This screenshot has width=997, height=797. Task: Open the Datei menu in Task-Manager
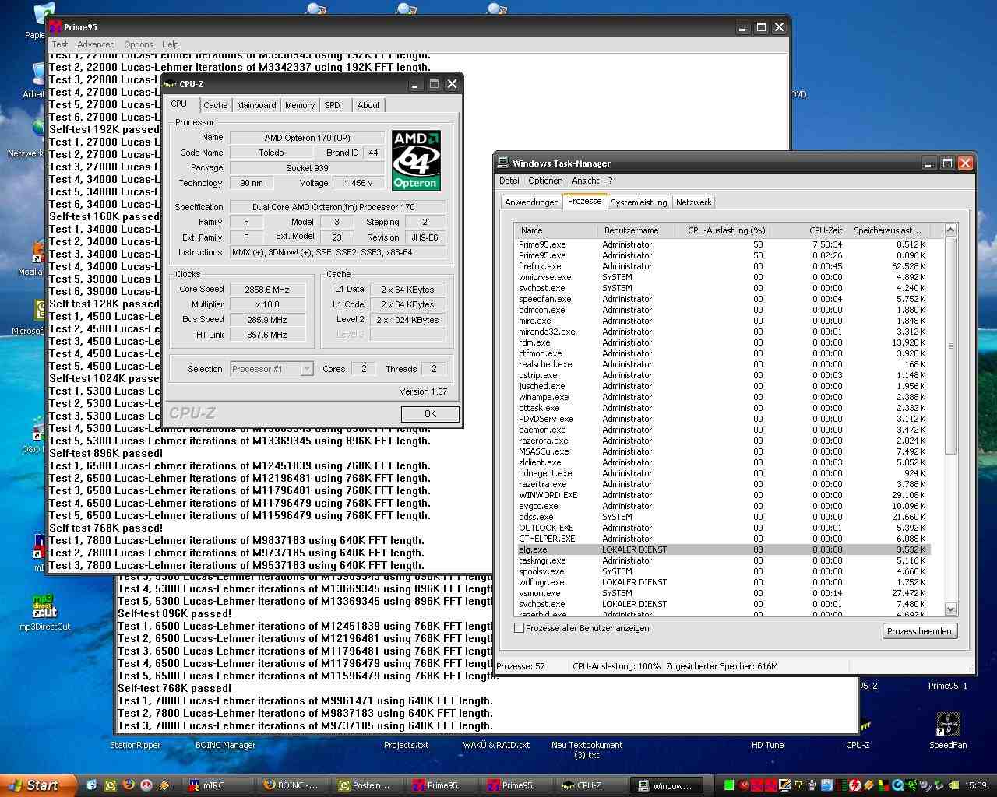[509, 181]
